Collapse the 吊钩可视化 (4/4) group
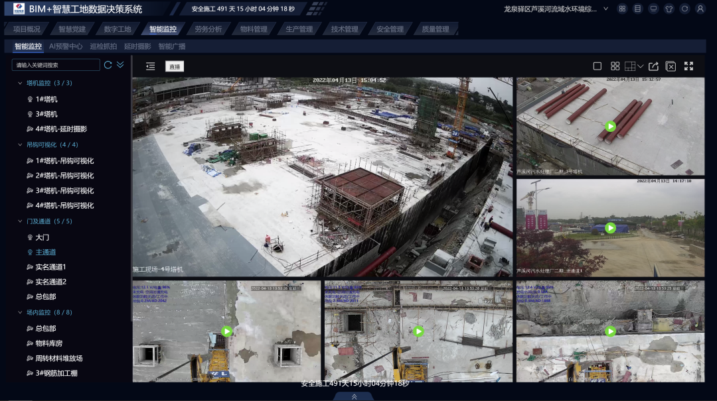Image resolution: width=717 pixels, height=401 pixels. point(20,144)
